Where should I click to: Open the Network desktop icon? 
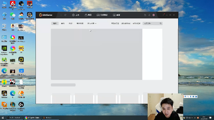pyautogui.click(x=4, y=16)
